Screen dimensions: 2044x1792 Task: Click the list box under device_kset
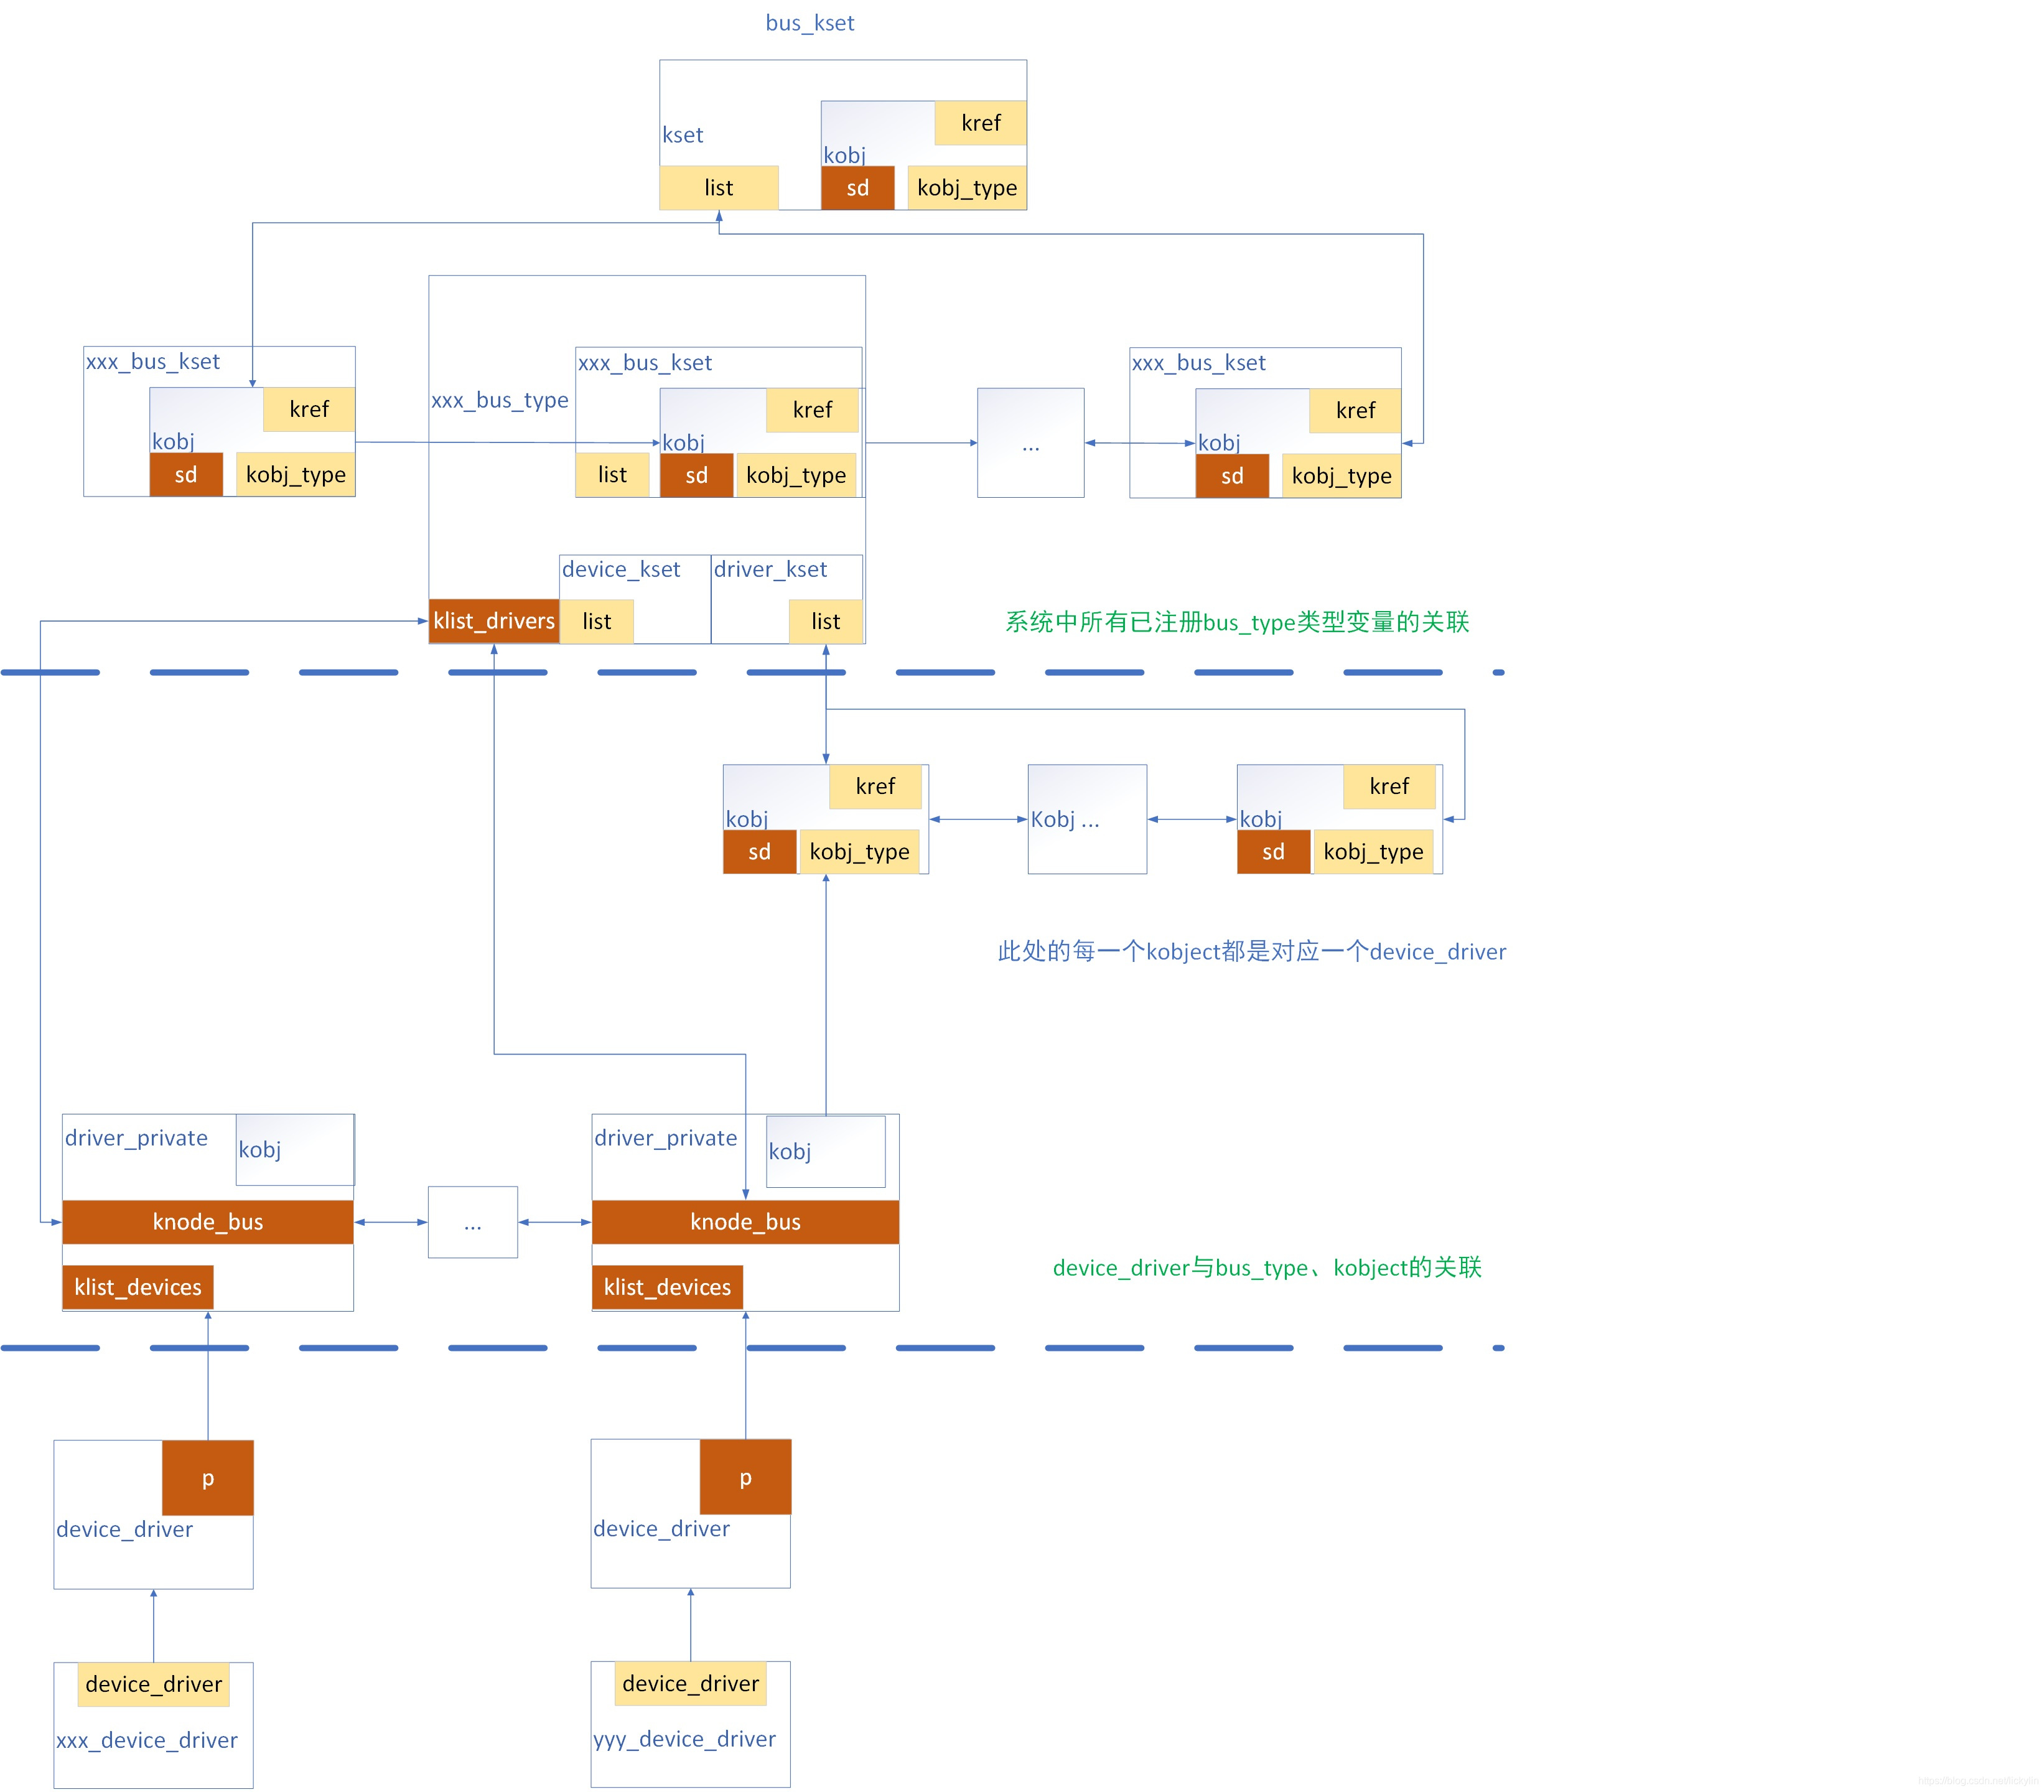tap(596, 621)
